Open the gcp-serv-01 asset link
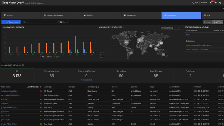The image size is (224, 126). (6, 120)
